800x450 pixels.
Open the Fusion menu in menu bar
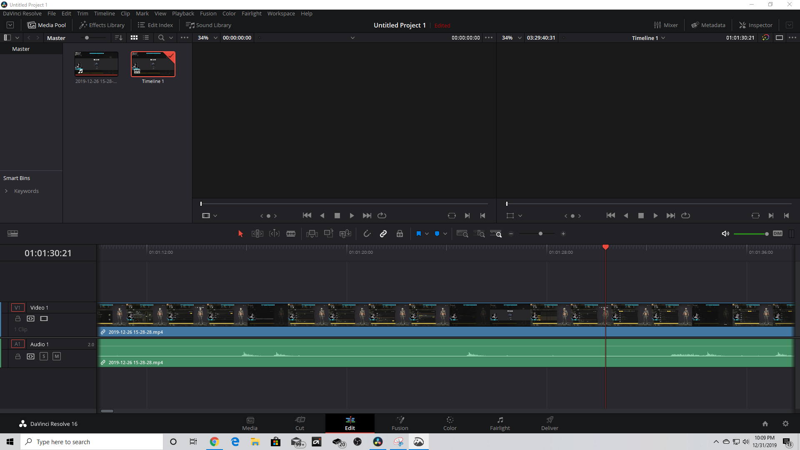coord(208,13)
